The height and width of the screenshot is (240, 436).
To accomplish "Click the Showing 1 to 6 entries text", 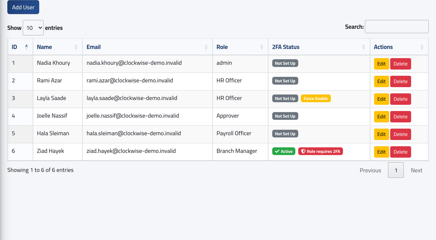I will coord(40,170).
